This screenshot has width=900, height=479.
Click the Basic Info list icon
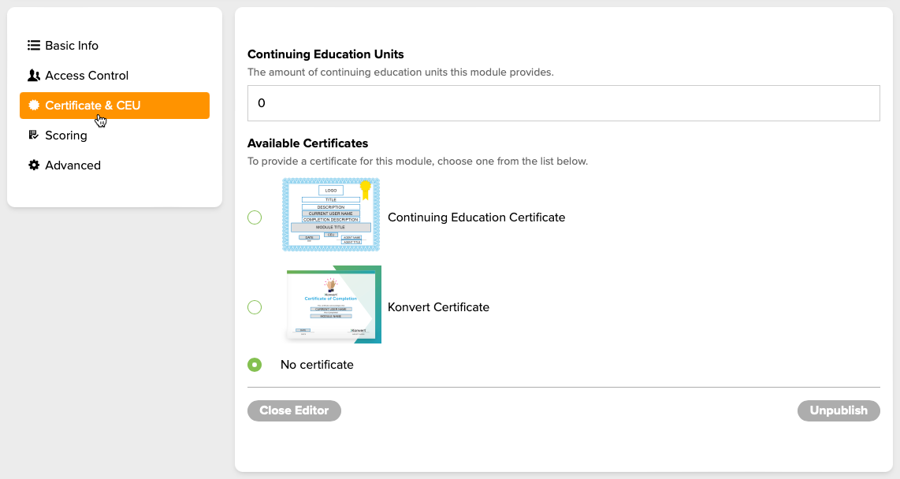(32, 45)
